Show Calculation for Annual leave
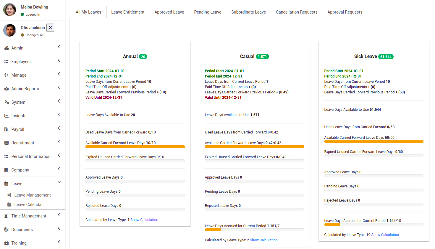The width and height of the screenshot is (435, 249). pos(144,220)
